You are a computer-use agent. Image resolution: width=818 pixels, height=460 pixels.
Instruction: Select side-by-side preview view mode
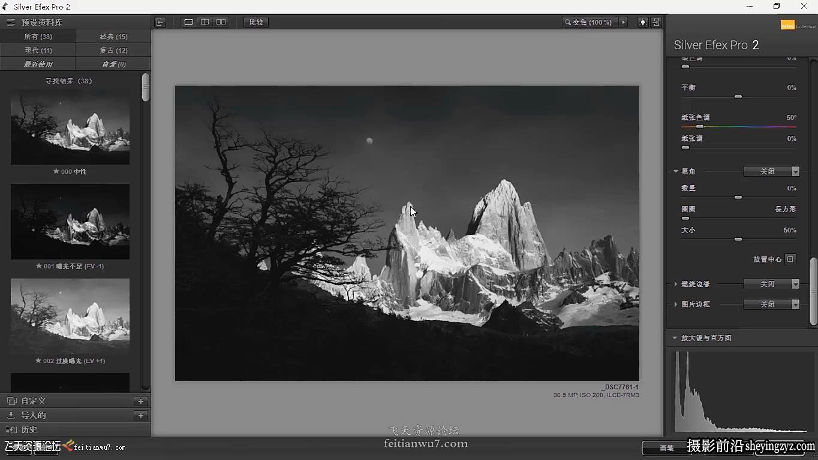pyautogui.click(x=221, y=22)
